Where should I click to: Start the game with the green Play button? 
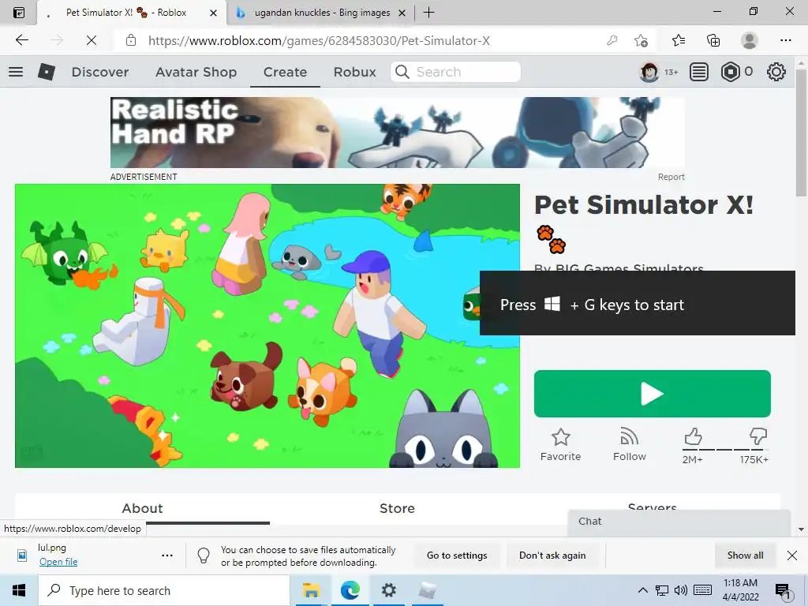coord(653,394)
